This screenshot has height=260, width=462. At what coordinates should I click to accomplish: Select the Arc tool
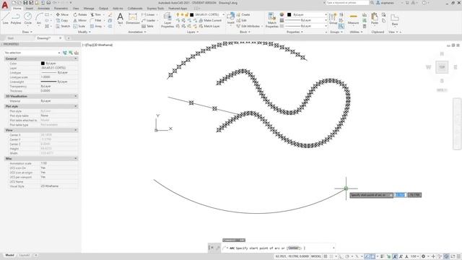point(38,18)
